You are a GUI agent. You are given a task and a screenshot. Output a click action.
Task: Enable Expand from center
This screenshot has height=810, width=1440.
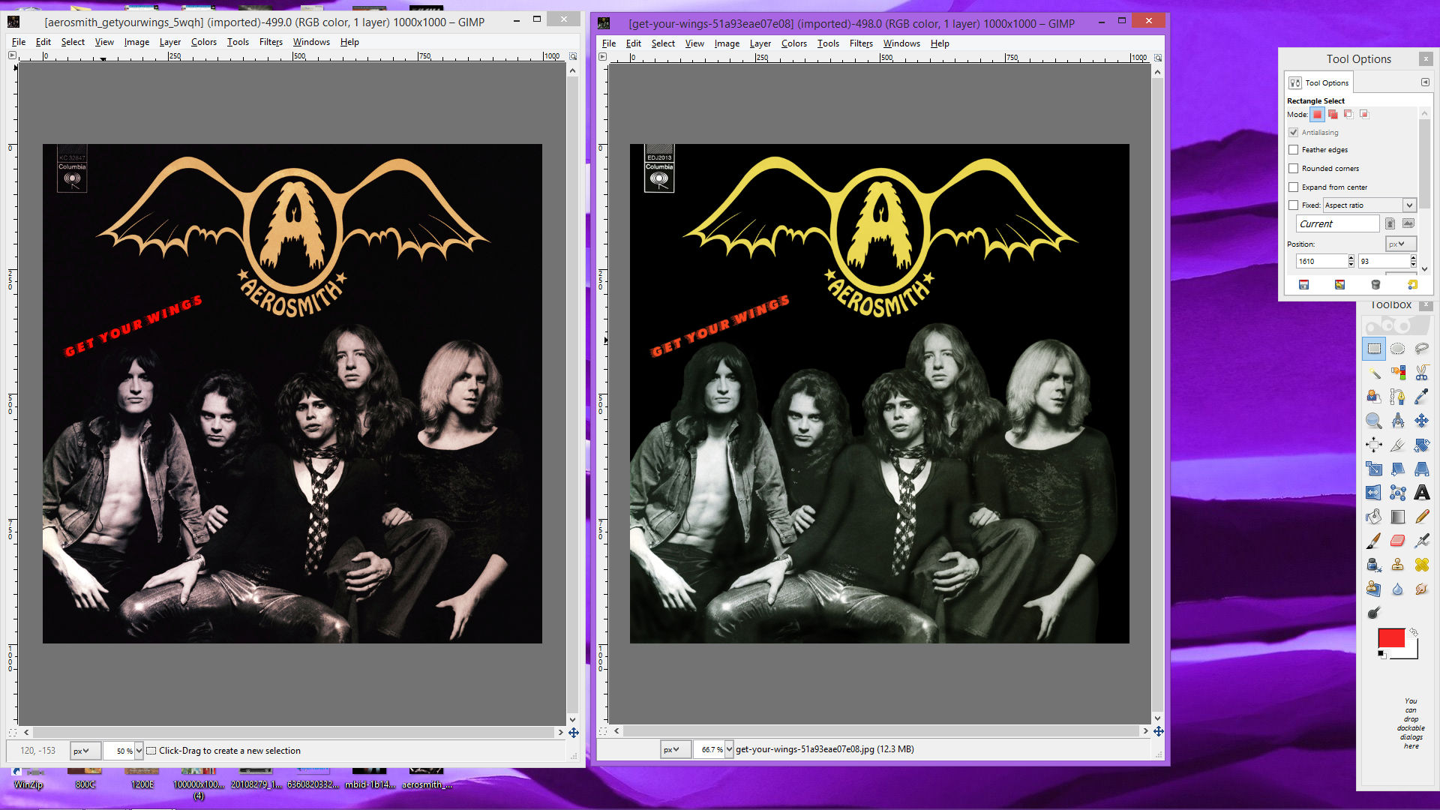1293,187
